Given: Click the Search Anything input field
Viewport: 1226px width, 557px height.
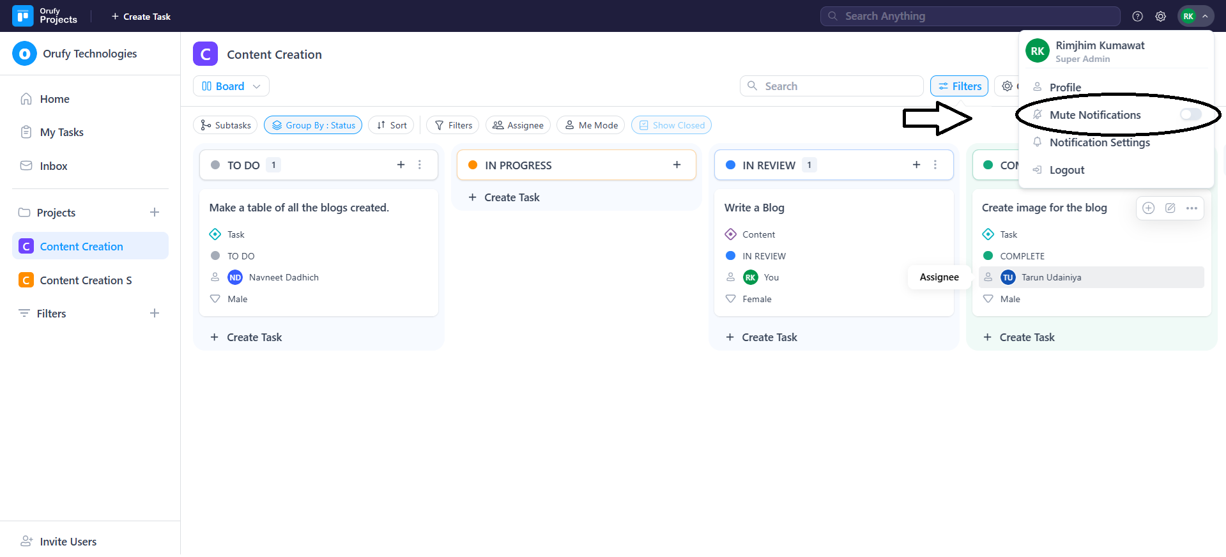Looking at the screenshot, I should pyautogui.click(x=970, y=17).
